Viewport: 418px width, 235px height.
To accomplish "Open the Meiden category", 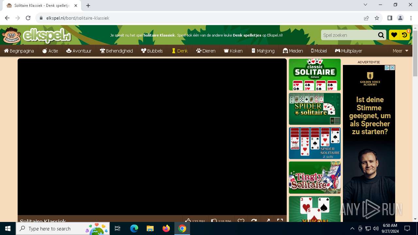I will (x=293, y=51).
